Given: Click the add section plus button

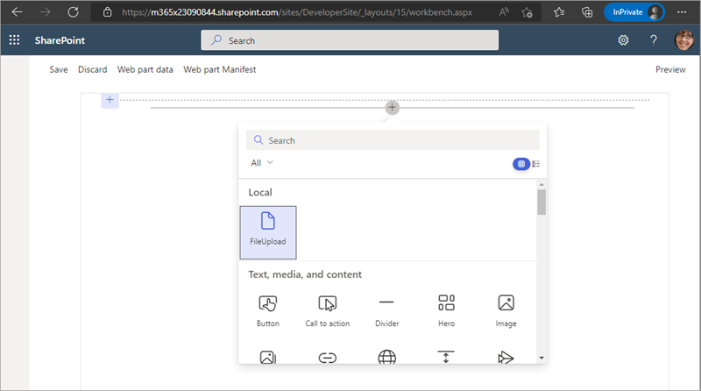Looking at the screenshot, I should [x=110, y=100].
